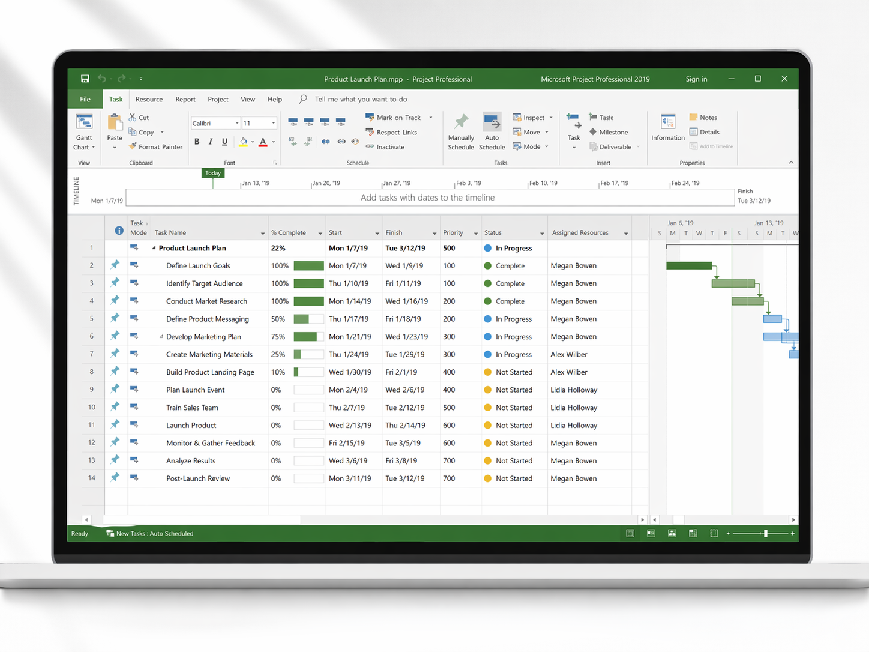Click the Unlink Tasks icon
This screenshot has height=652, width=869.
tap(355, 142)
